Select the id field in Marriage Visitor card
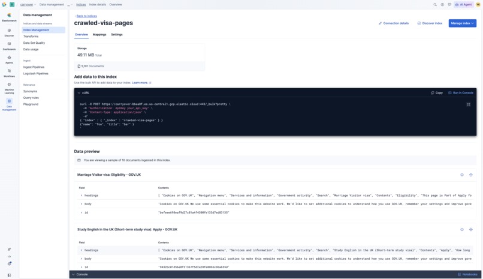Image resolution: width=483 pixels, height=279 pixels. tap(86, 213)
